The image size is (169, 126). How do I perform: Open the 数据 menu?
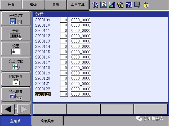11,5
